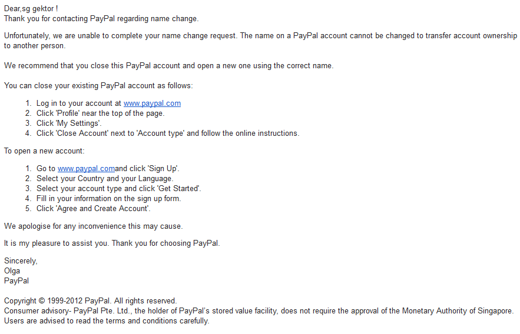Click the step "Click 'My Settings'"
The width and height of the screenshot is (520, 334).
pyautogui.click(x=69, y=123)
